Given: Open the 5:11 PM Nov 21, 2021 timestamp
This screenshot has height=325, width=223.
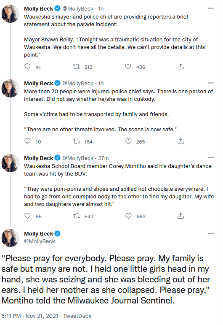Looking at the screenshot, I should [x=30, y=316].
